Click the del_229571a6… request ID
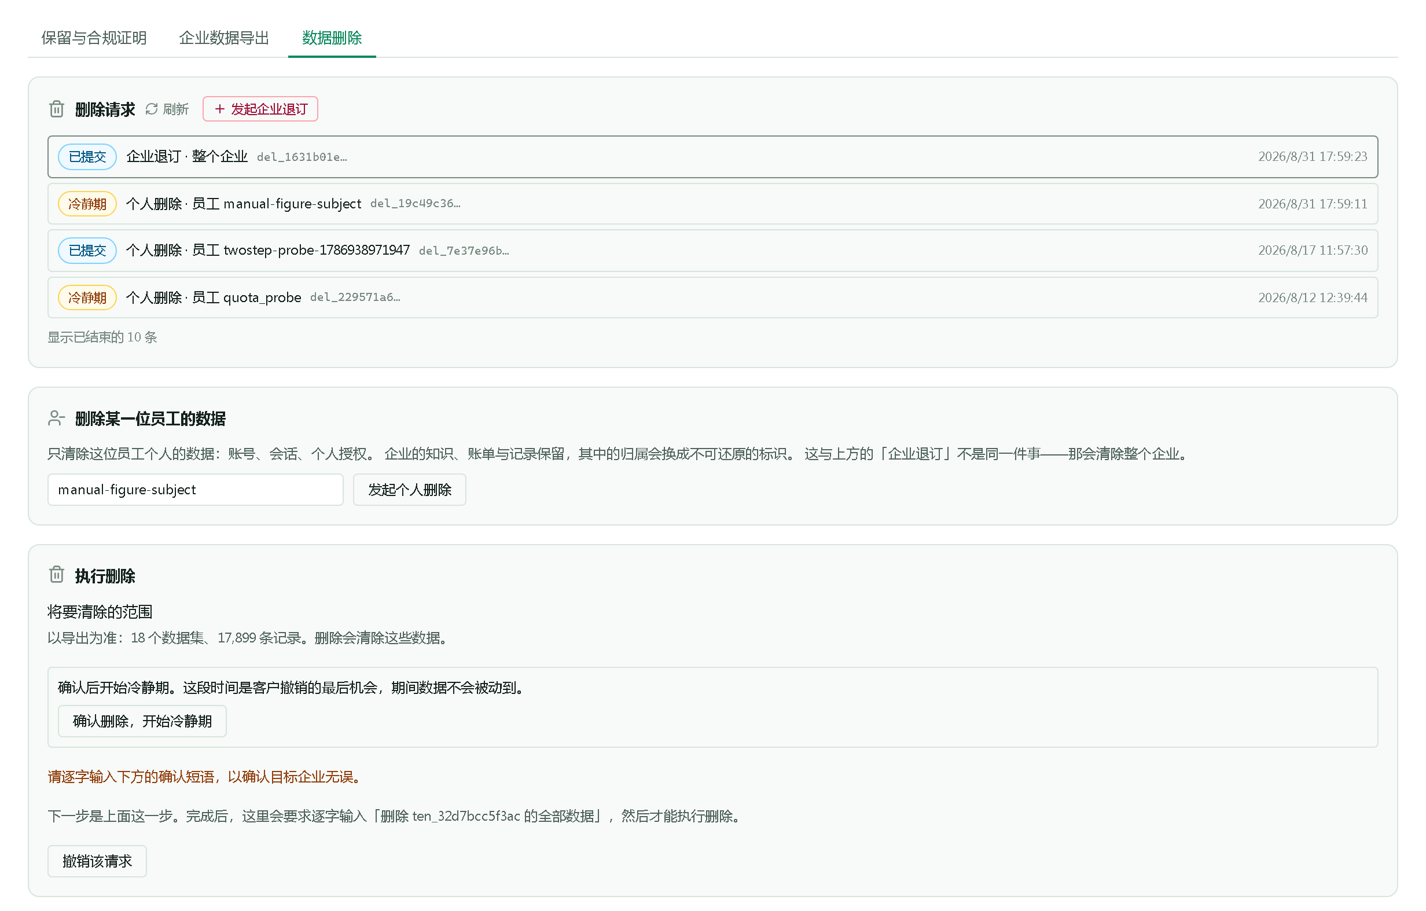The height and width of the screenshot is (911, 1426). tap(355, 297)
